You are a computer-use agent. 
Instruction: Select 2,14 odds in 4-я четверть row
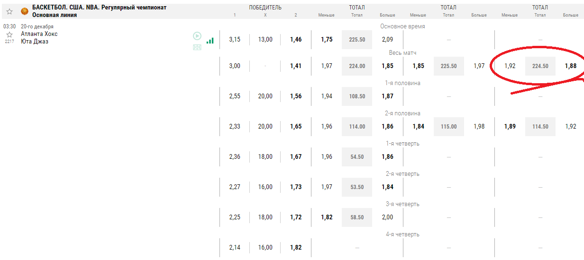point(235,248)
